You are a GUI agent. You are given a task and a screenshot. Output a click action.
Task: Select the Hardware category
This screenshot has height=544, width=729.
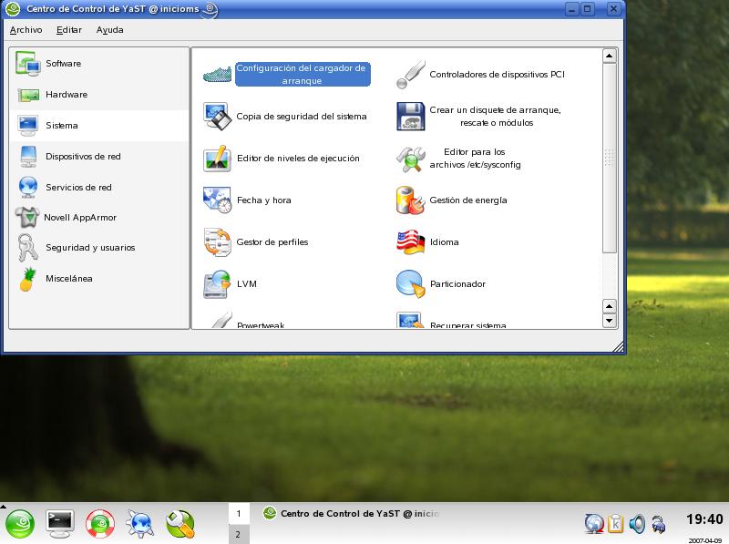click(x=66, y=95)
